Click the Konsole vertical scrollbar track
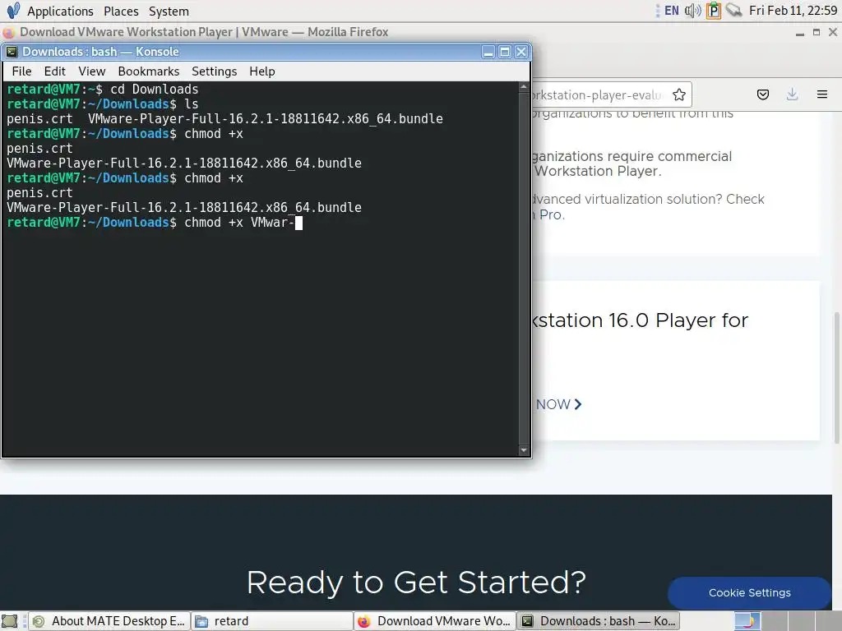This screenshot has height=631, width=842. click(x=524, y=269)
